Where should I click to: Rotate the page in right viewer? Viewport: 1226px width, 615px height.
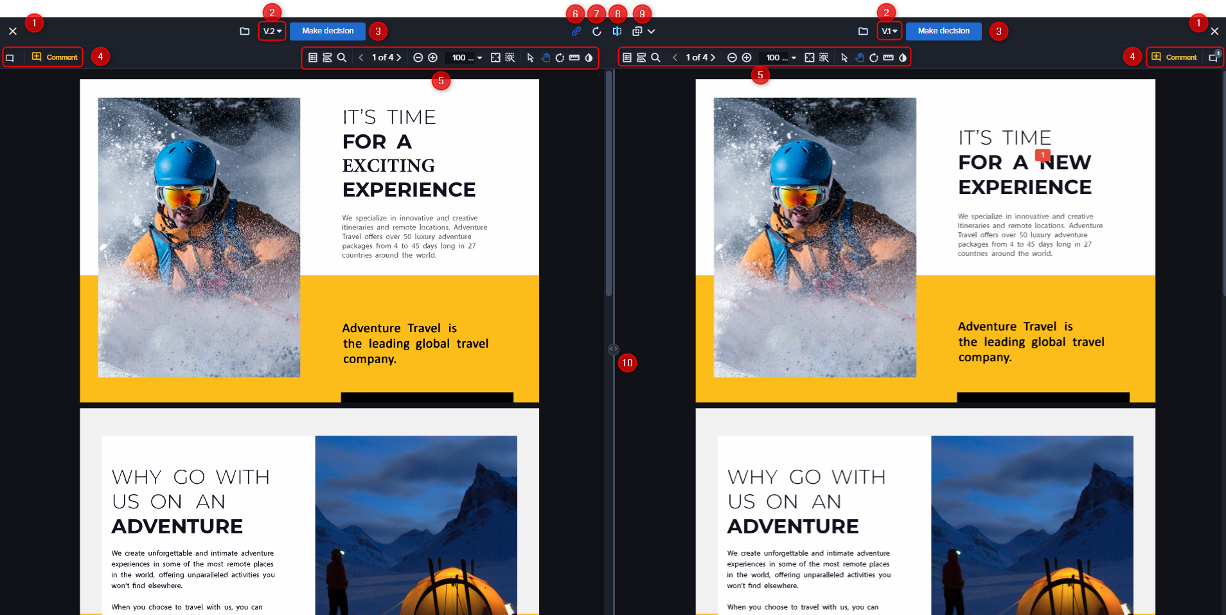point(874,57)
